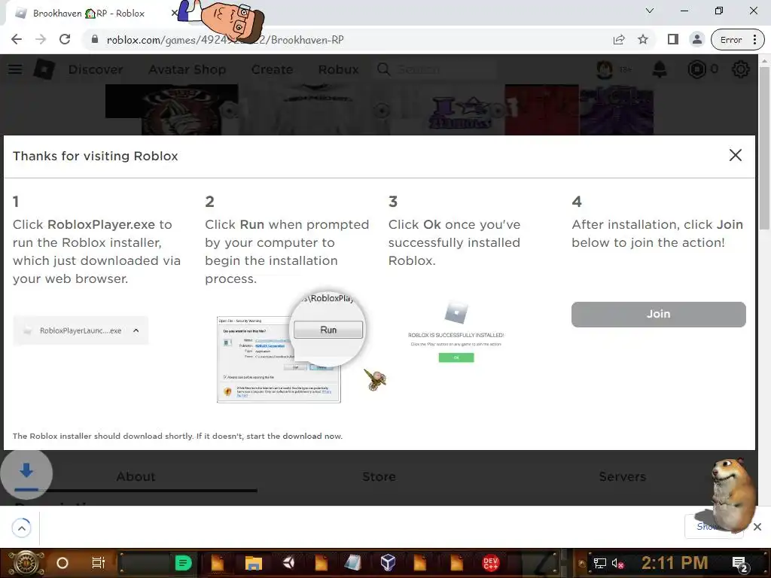
Task: Click the address bar URL roblox.com/games
Action: (225, 40)
